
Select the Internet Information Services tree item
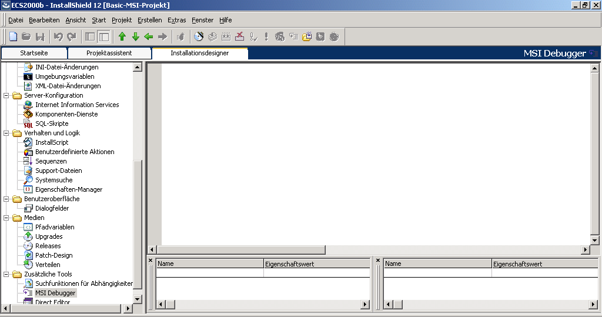pos(76,105)
